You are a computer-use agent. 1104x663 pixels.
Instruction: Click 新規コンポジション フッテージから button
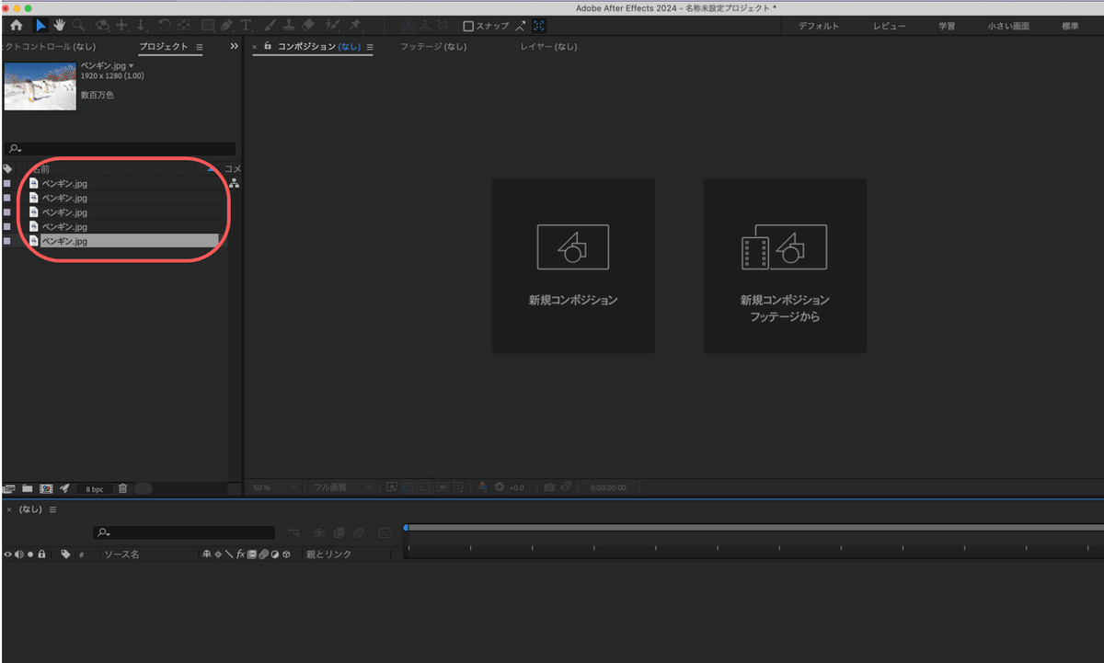click(x=785, y=266)
